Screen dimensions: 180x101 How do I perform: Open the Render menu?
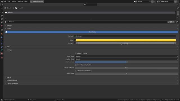click(x=14, y=1)
